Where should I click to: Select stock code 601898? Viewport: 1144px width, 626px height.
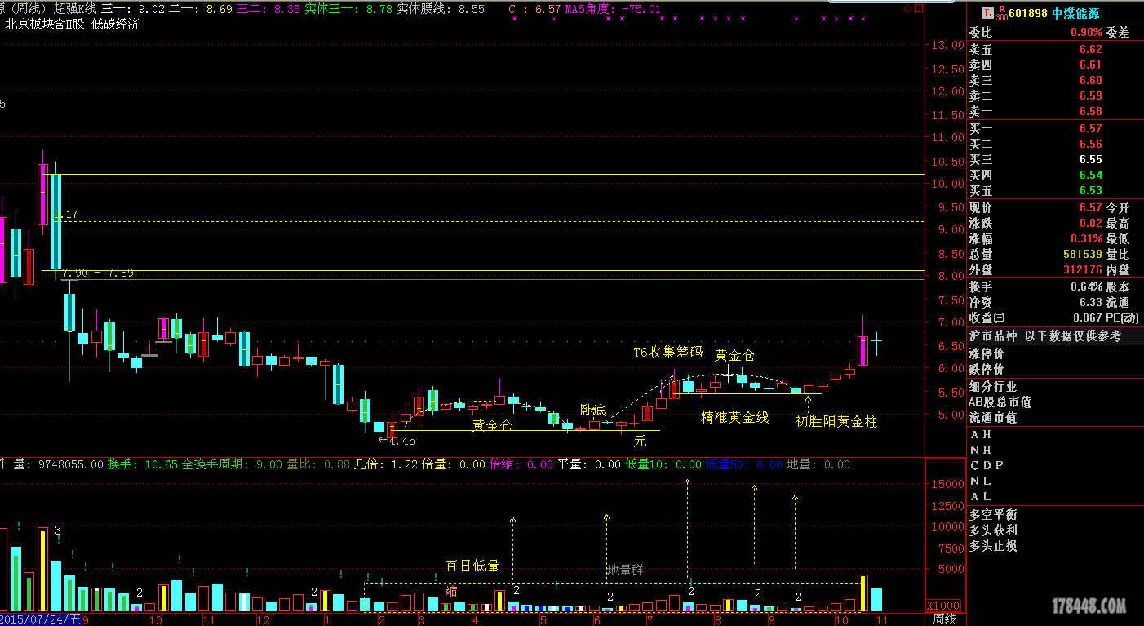tap(1028, 13)
